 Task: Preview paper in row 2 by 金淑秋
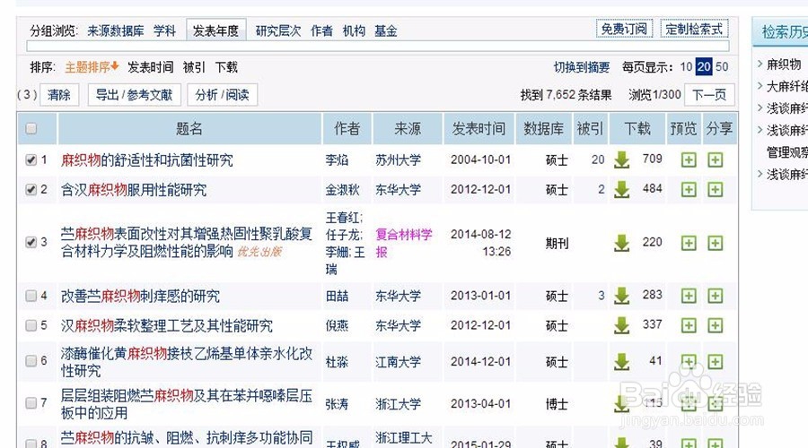tap(689, 190)
